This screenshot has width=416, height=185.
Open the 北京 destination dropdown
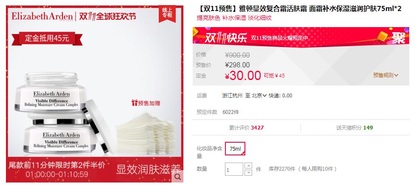tap(259, 96)
